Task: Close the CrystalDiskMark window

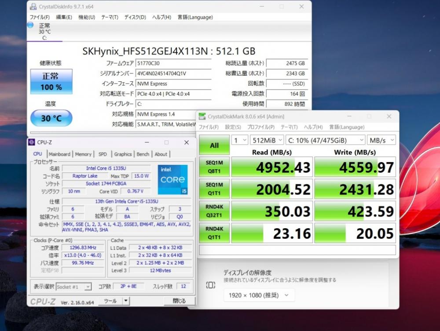Action: pos(389,116)
